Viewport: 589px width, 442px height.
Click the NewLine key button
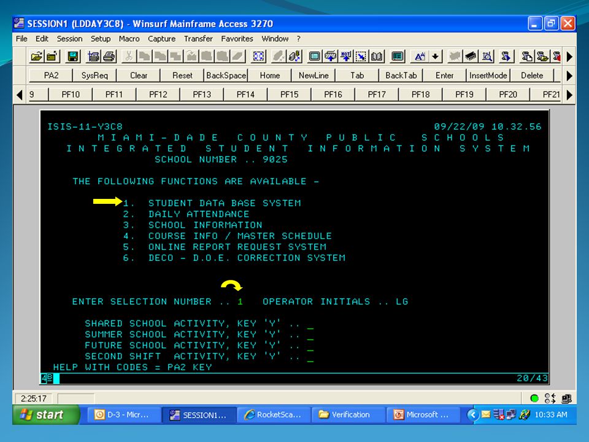314,76
